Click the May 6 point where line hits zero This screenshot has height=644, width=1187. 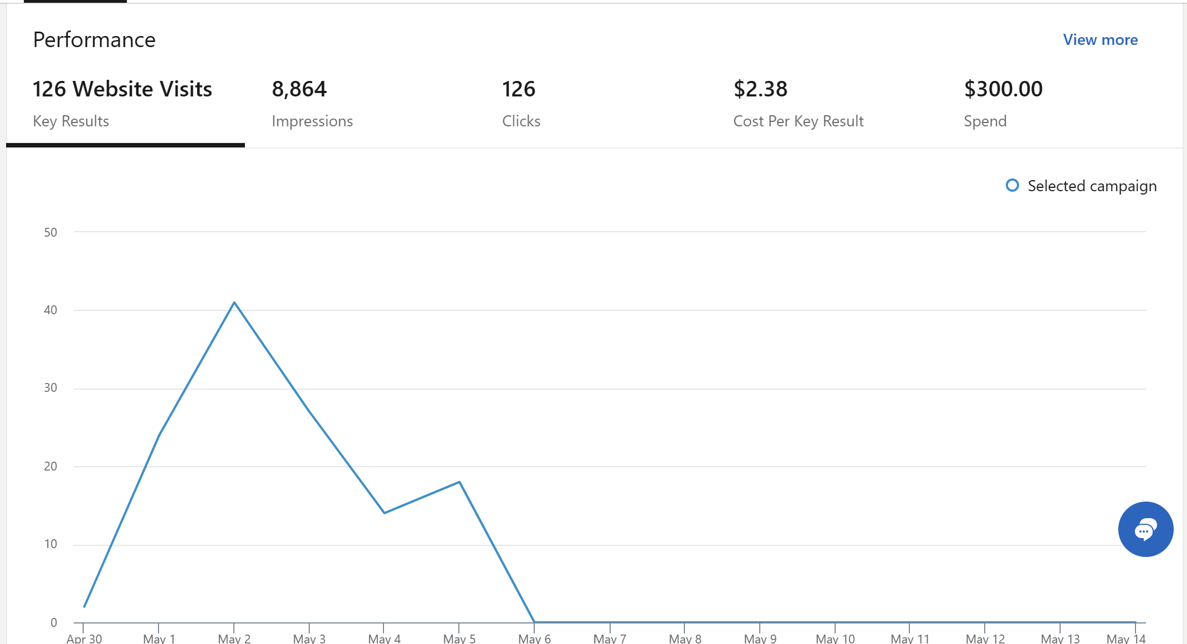[534, 622]
